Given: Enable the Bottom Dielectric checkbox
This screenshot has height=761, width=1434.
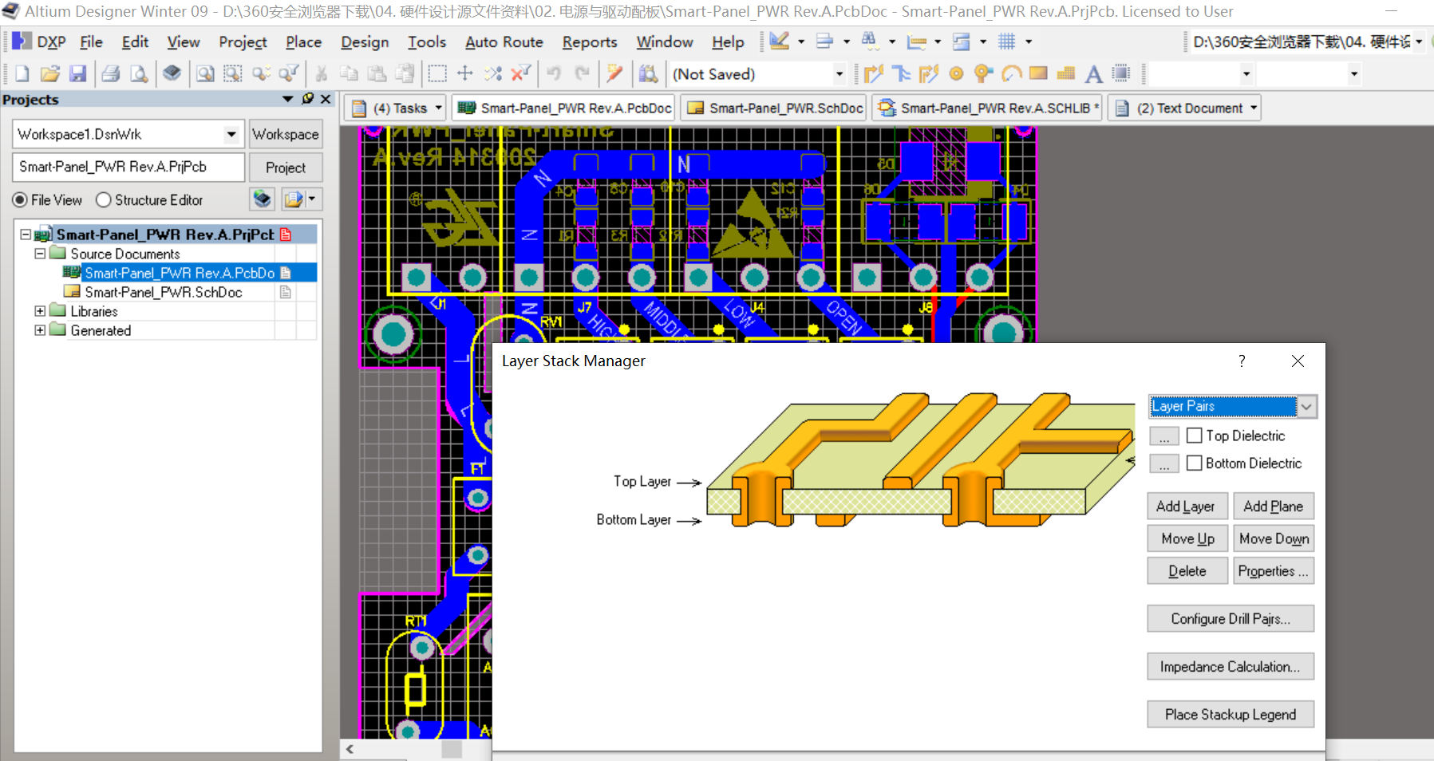Looking at the screenshot, I should (x=1195, y=463).
